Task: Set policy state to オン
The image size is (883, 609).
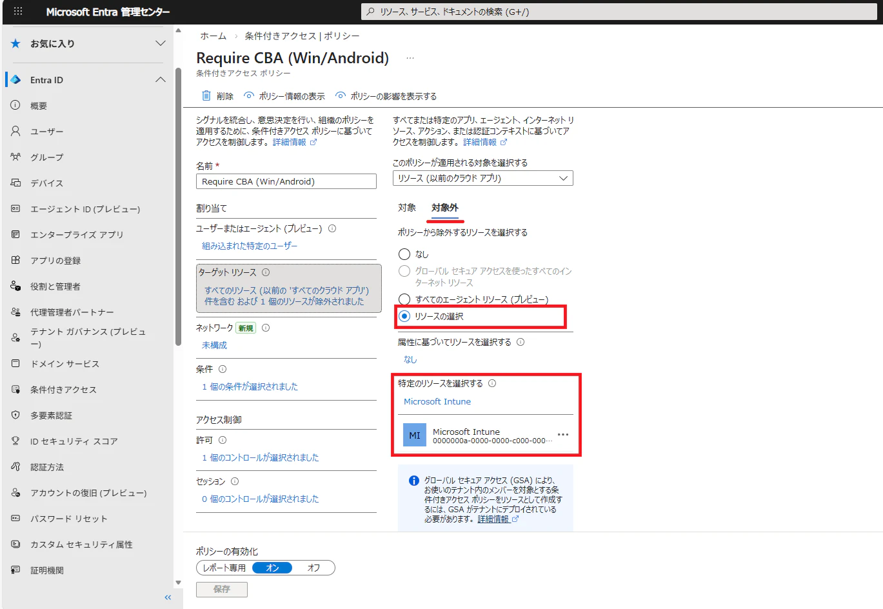Action: coord(272,568)
